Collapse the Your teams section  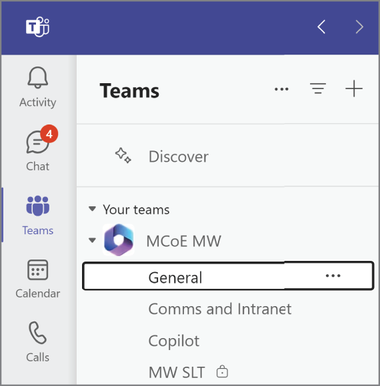[92, 209]
